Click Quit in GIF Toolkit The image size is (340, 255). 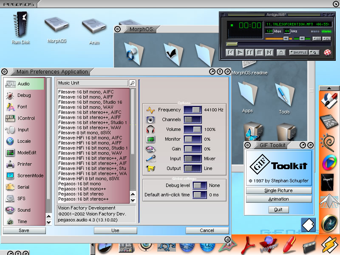278,210
